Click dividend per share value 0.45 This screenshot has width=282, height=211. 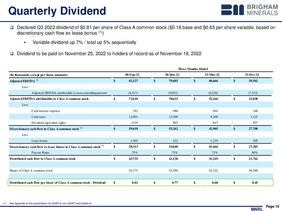pyautogui.click(x=255, y=183)
